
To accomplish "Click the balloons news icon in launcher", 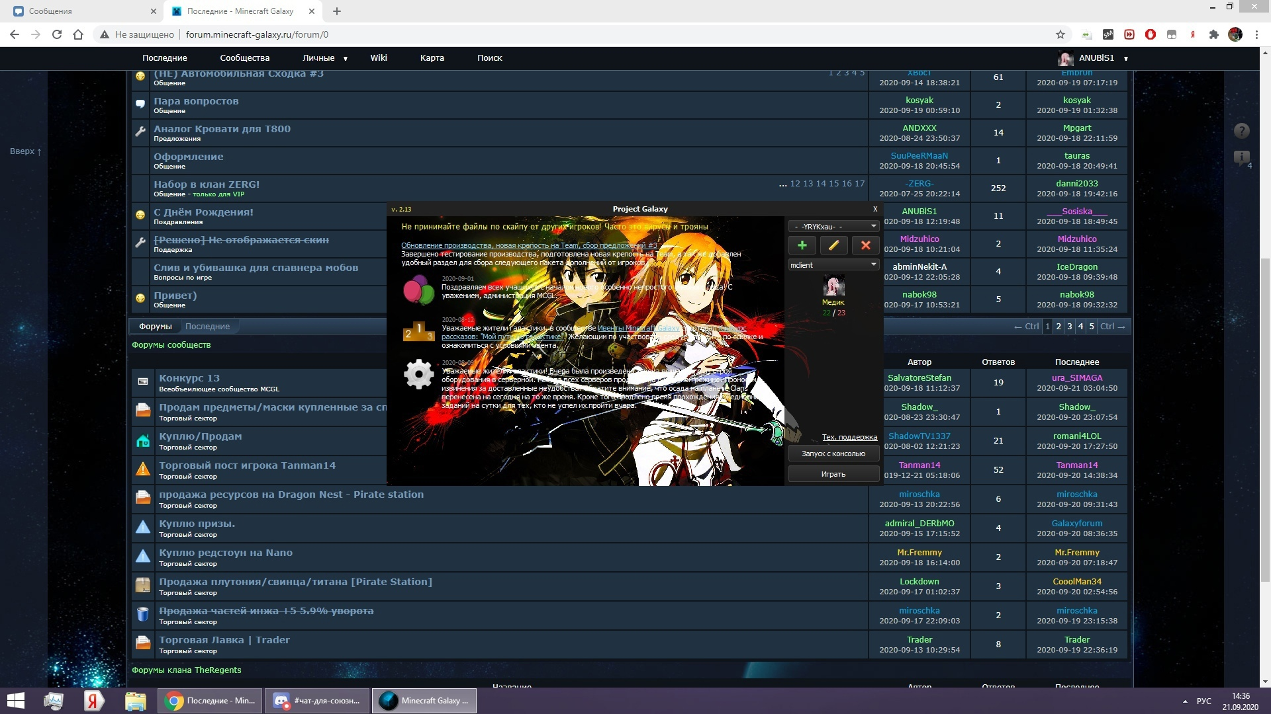I will point(418,290).
